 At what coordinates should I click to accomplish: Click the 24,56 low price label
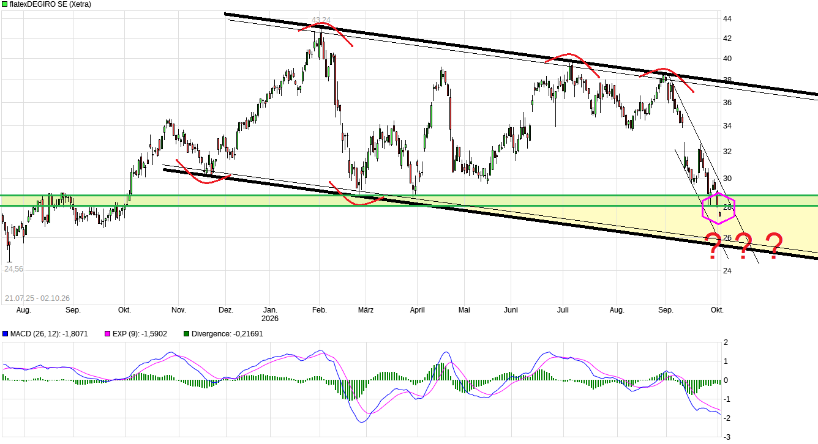click(x=14, y=268)
